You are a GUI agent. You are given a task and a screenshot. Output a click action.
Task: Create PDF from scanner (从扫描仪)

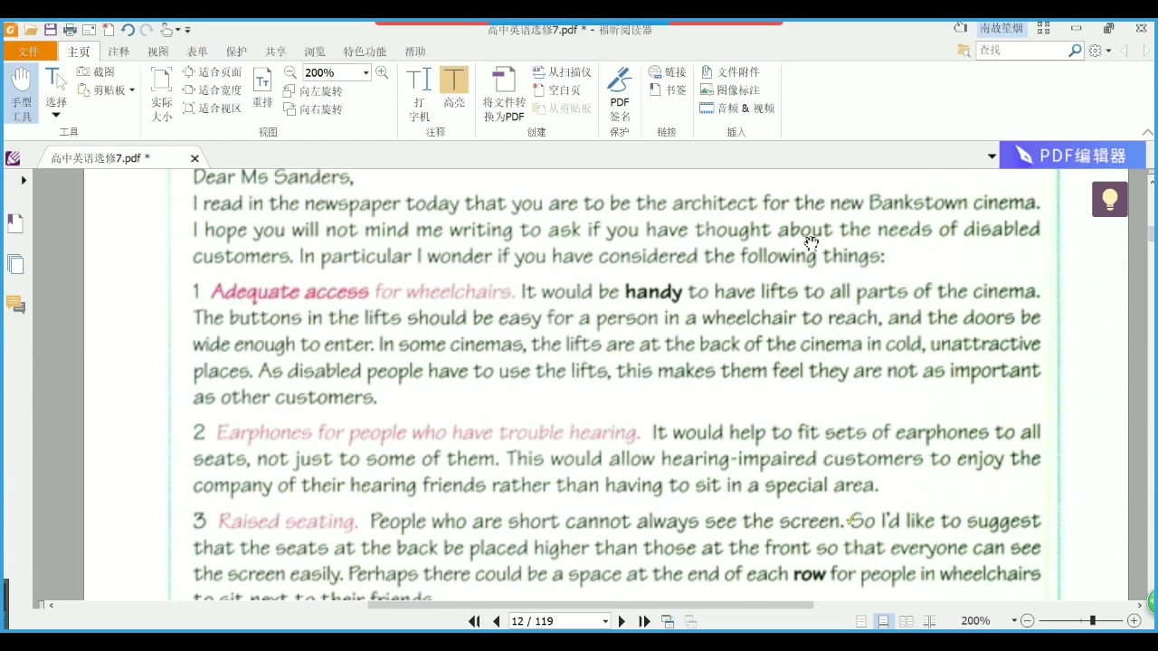562,71
